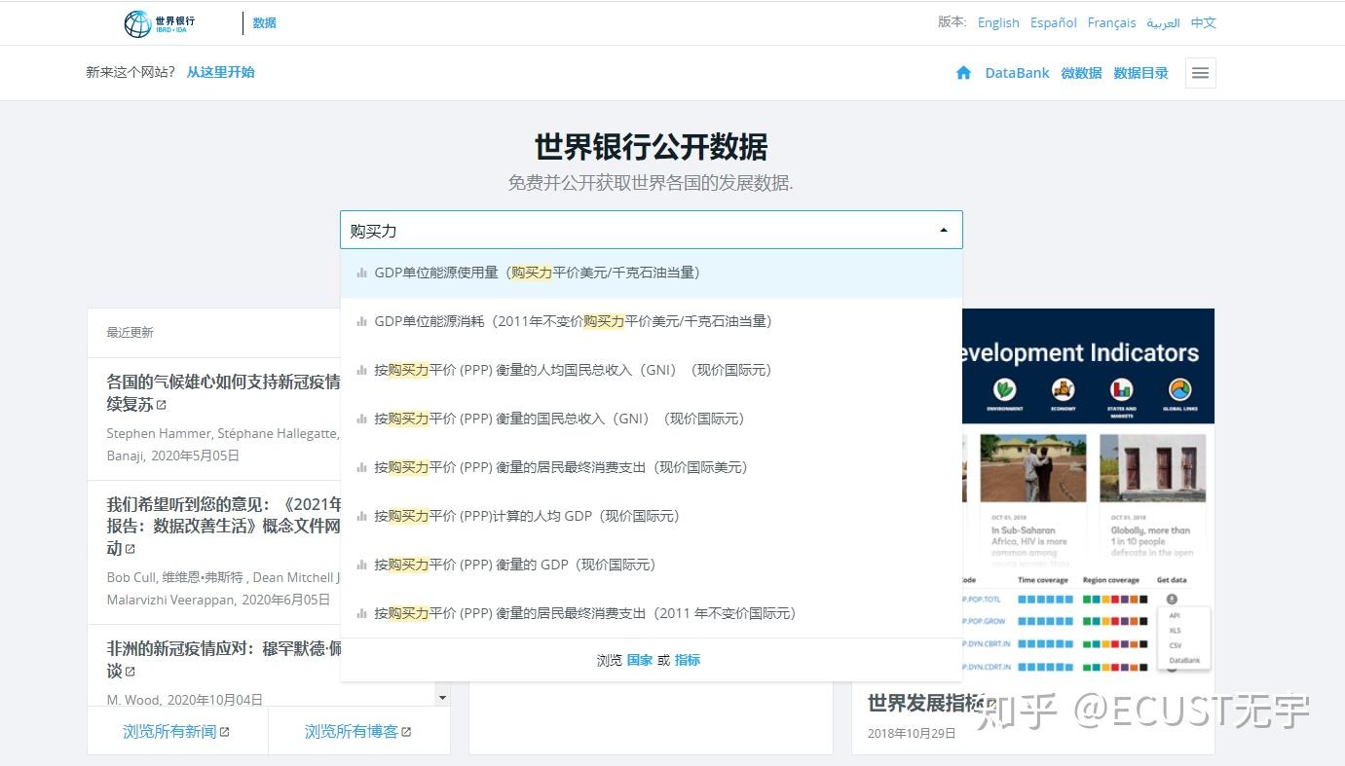Select 人均国民总收入 (GNI) suggestion
The width and height of the screenshot is (1345, 766).
[651, 370]
